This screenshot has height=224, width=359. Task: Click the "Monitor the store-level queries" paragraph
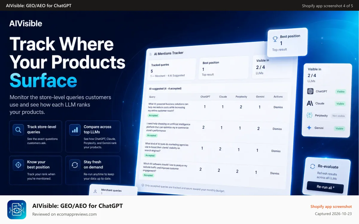tap(60, 105)
